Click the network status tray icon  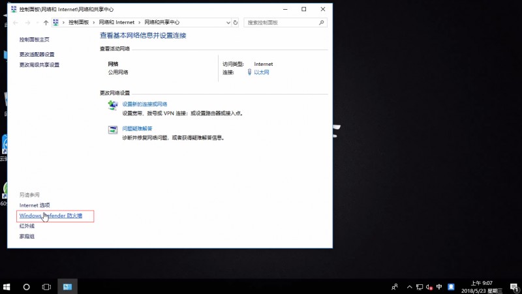[420, 287]
